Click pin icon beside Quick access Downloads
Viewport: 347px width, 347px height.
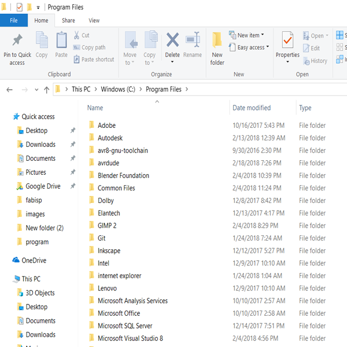tap(73, 144)
